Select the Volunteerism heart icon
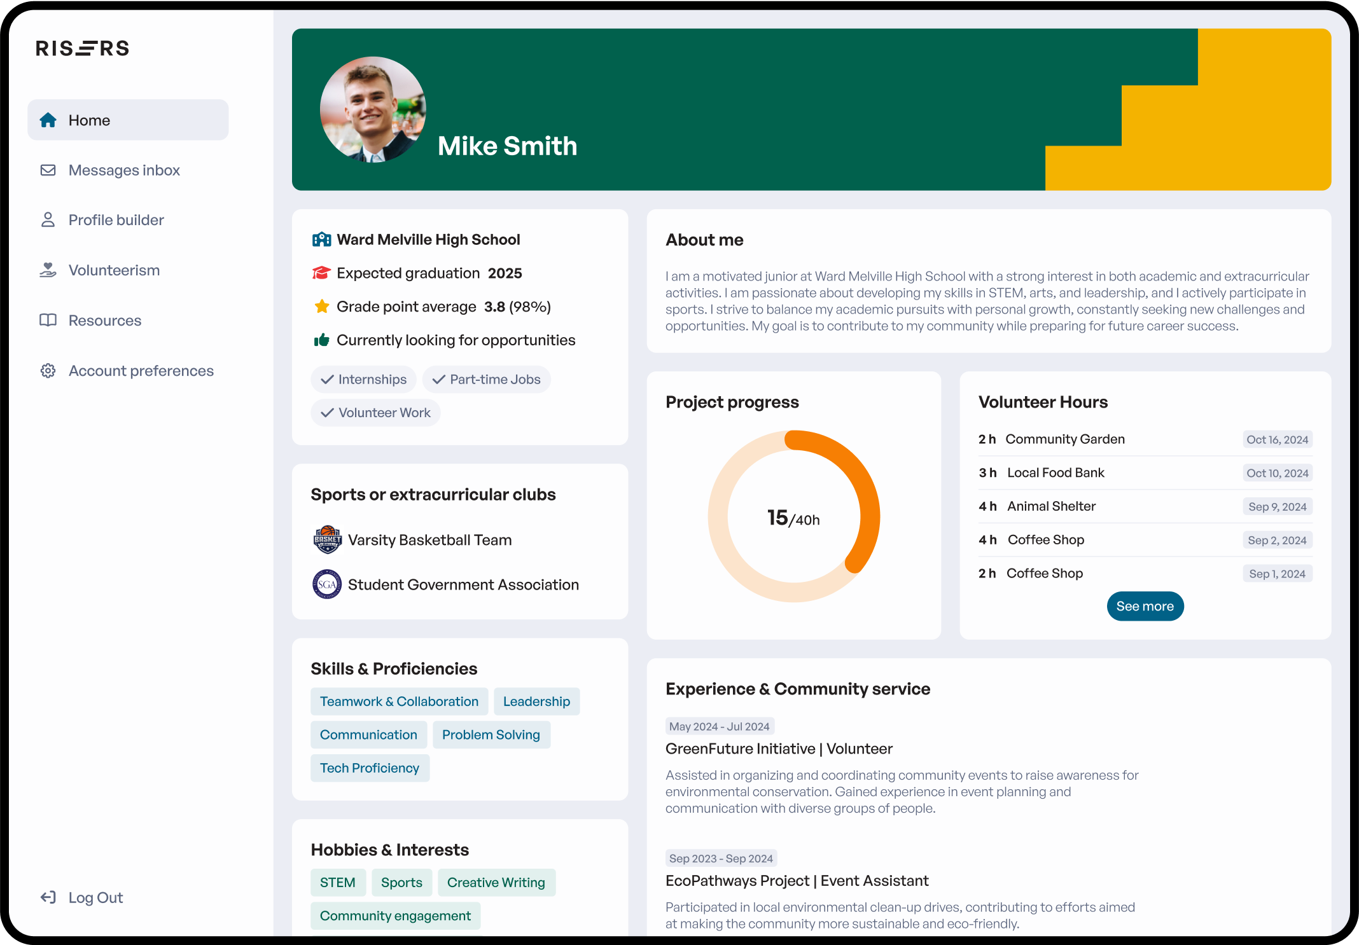Image resolution: width=1359 pixels, height=945 pixels. click(48, 270)
